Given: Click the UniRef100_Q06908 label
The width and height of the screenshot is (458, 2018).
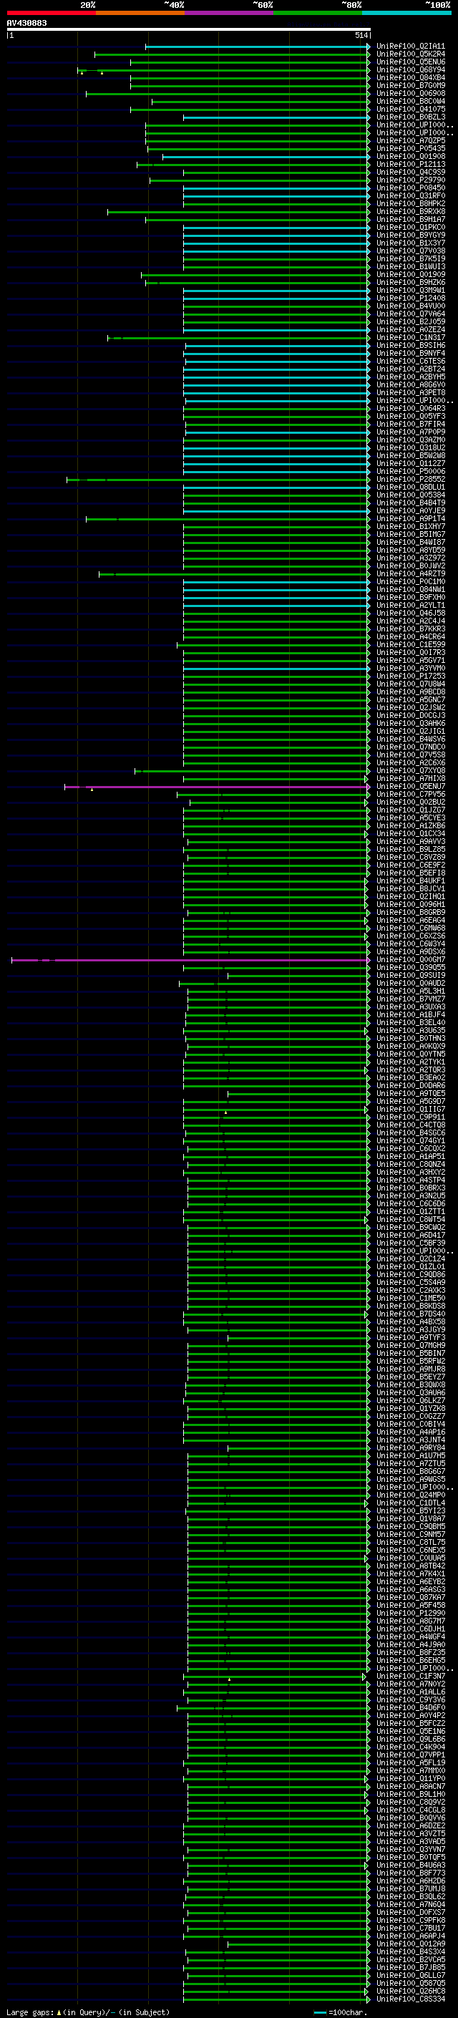Looking at the screenshot, I should [x=410, y=93].
